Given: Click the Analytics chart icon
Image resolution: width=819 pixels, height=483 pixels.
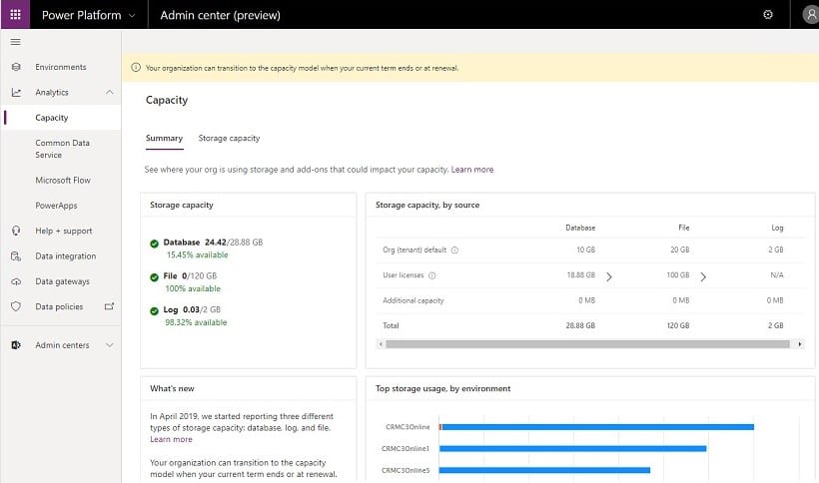Looking at the screenshot, I should point(16,93).
